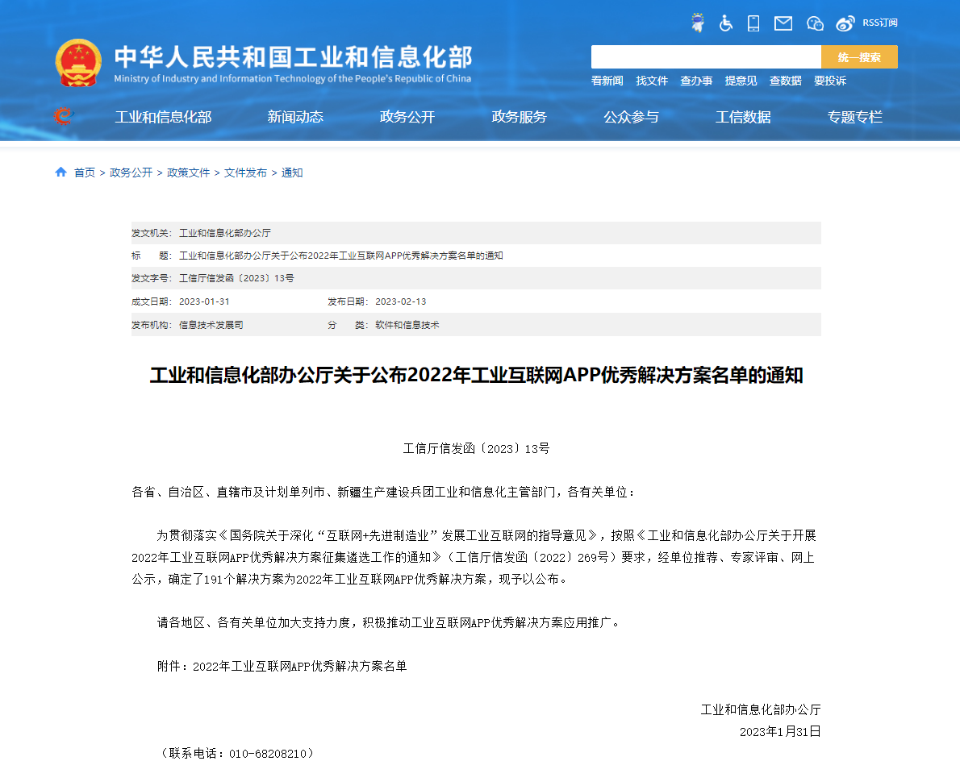
Task: Open the 政务服务 menu
Action: (x=519, y=116)
